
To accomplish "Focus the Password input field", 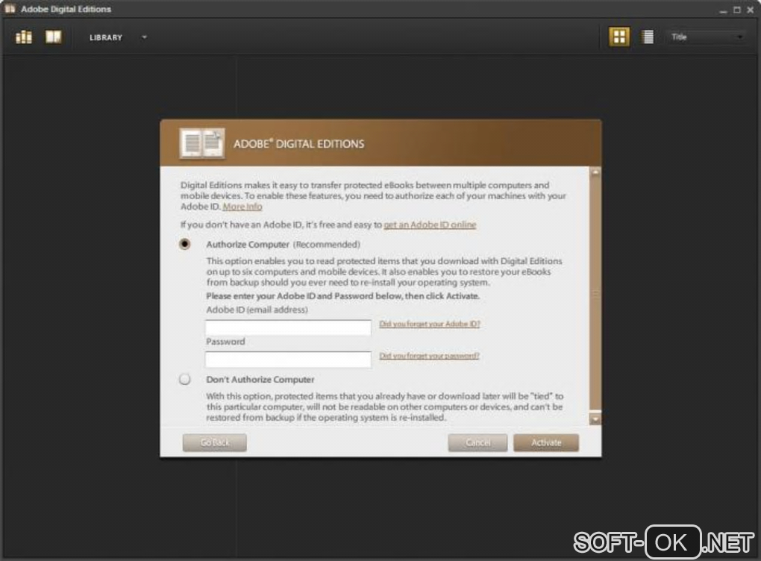I will [288, 359].
